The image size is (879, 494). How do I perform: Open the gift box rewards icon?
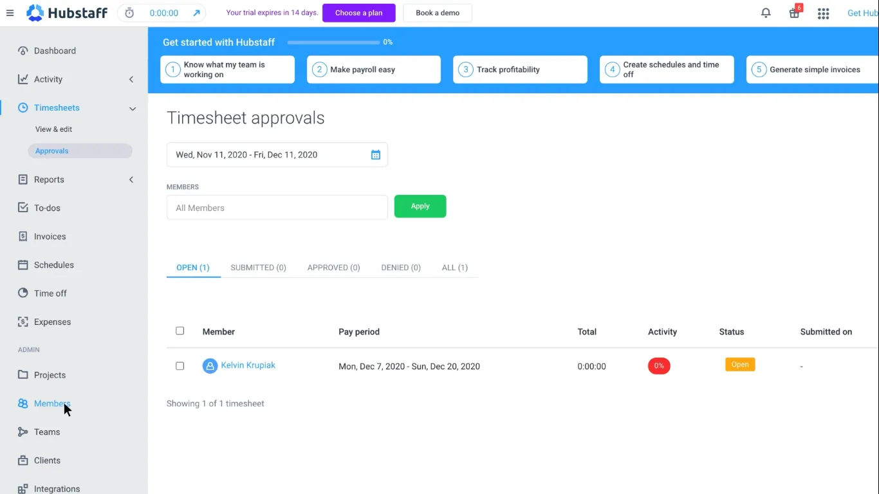(x=795, y=14)
